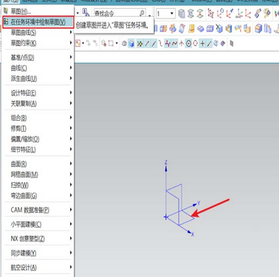Toggle the intersection plus snap point
The height and width of the screenshot is (277, 279).
click(x=202, y=43)
